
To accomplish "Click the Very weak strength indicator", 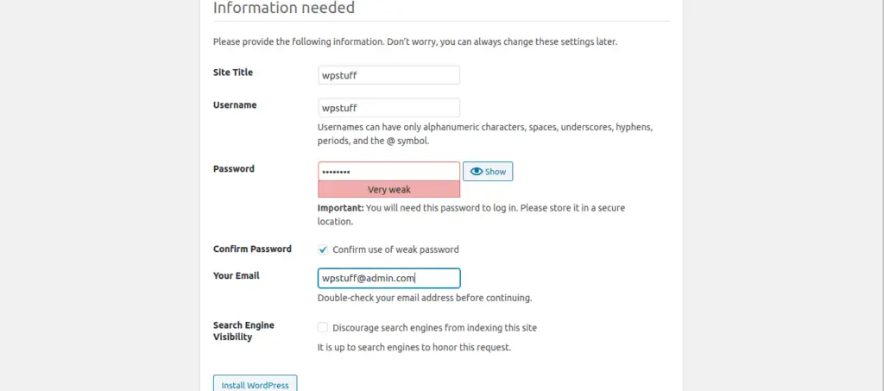I will point(389,189).
